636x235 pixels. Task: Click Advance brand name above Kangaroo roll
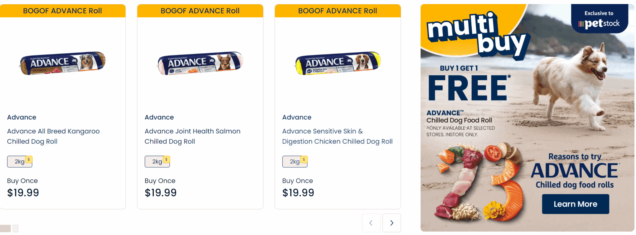coord(22,117)
